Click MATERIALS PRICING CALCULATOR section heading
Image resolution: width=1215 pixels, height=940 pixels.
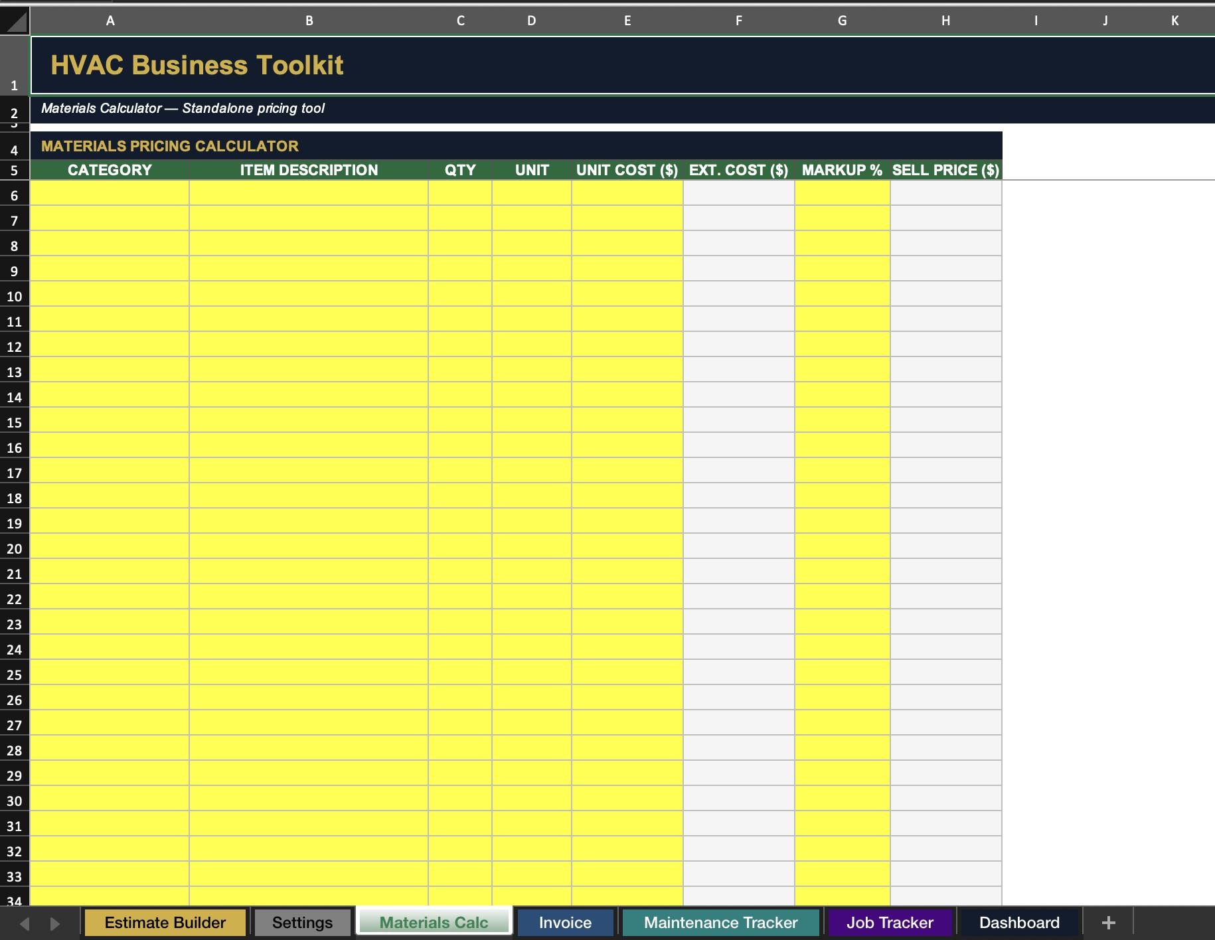170,146
